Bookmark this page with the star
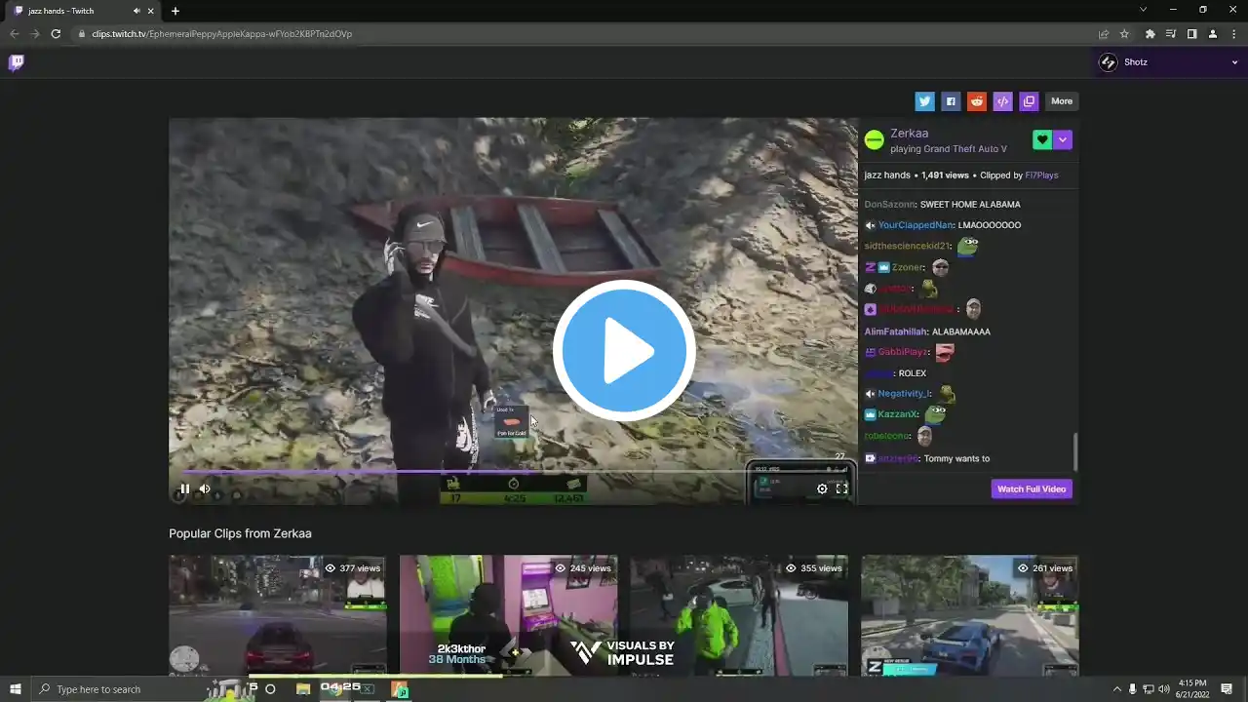Viewport: 1248px width, 702px height. coord(1124,34)
